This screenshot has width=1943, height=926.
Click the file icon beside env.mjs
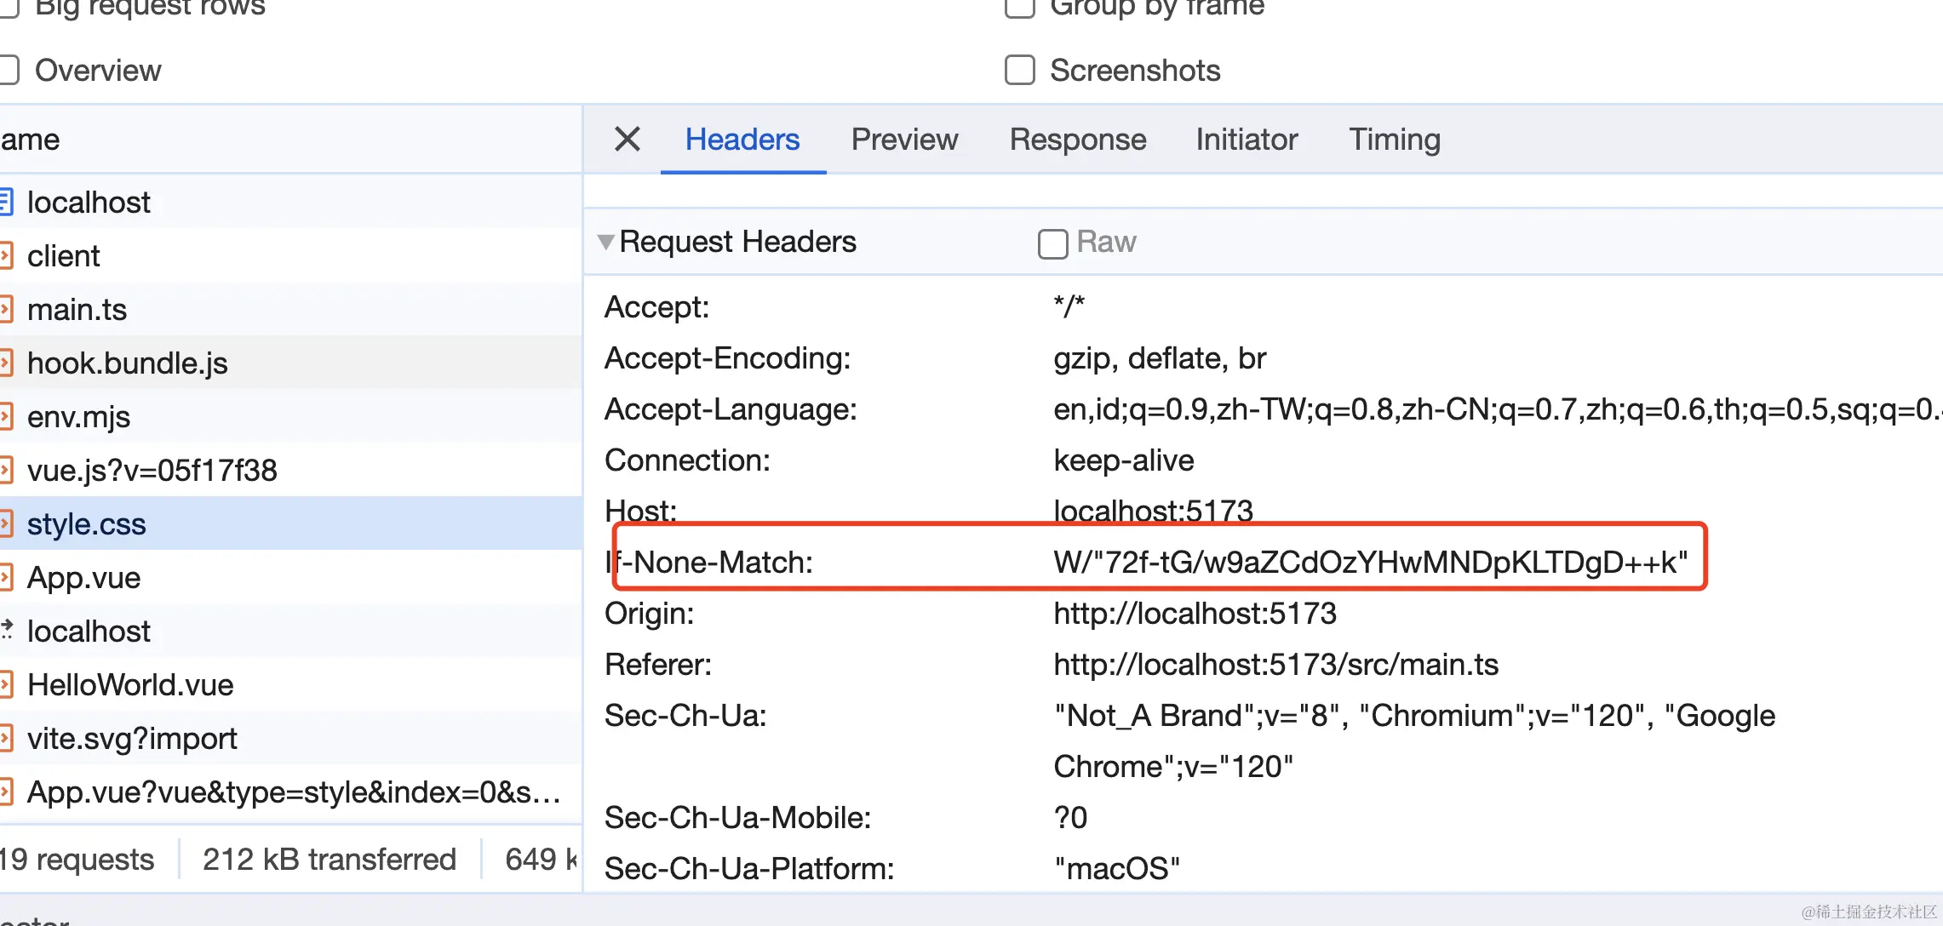click(x=5, y=417)
